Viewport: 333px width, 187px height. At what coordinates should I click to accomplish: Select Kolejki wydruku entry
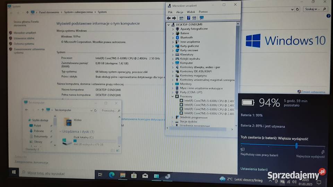[x=190, y=59]
